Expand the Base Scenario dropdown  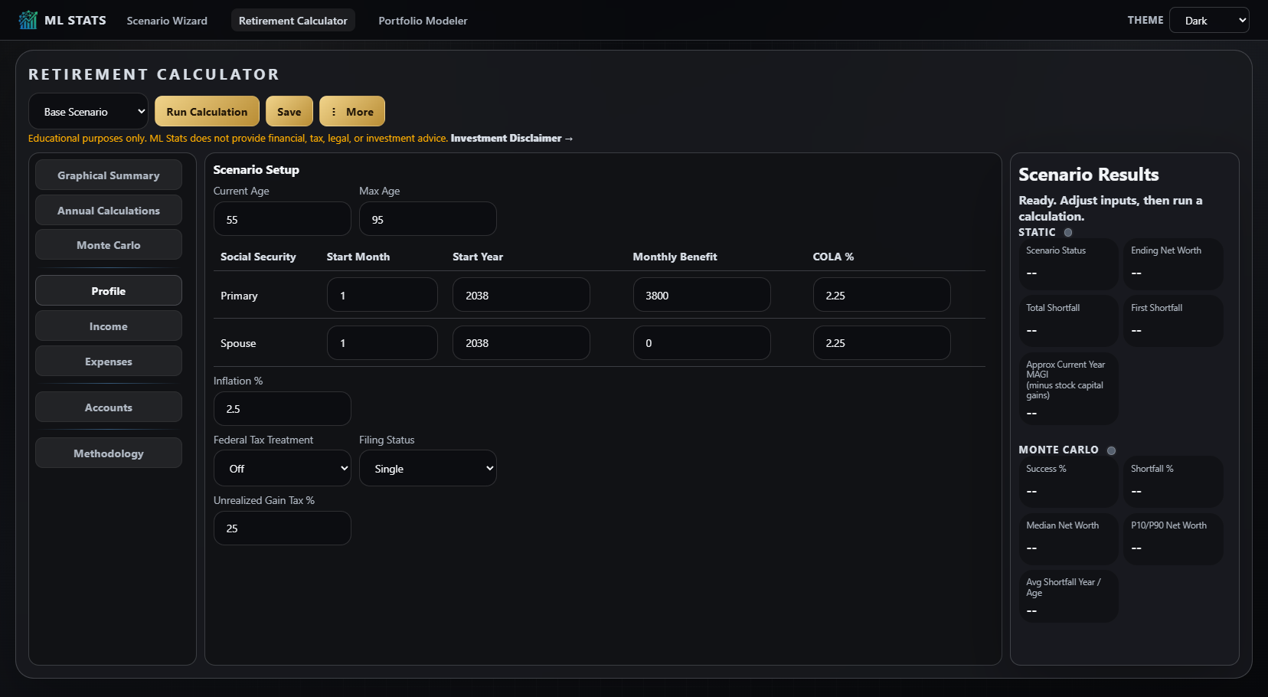click(x=88, y=112)
